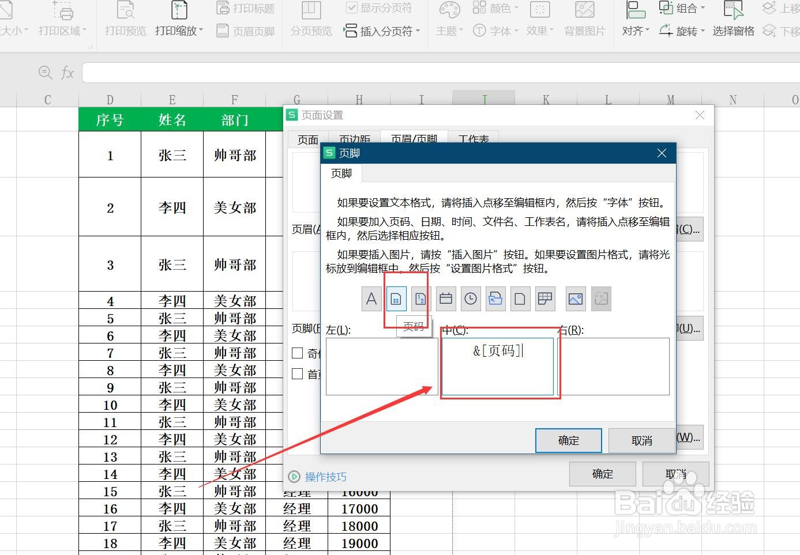800x555 pixels.
Task: Enable the 奇偶页不同 option
Action: [298, 353]
